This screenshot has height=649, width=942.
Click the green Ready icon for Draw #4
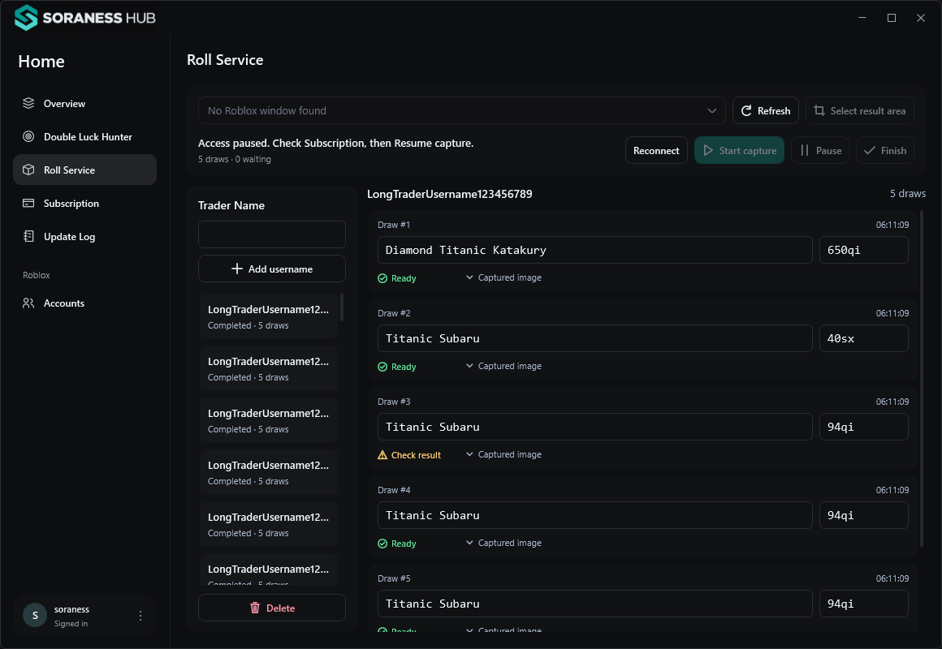[x=382, y=544]
